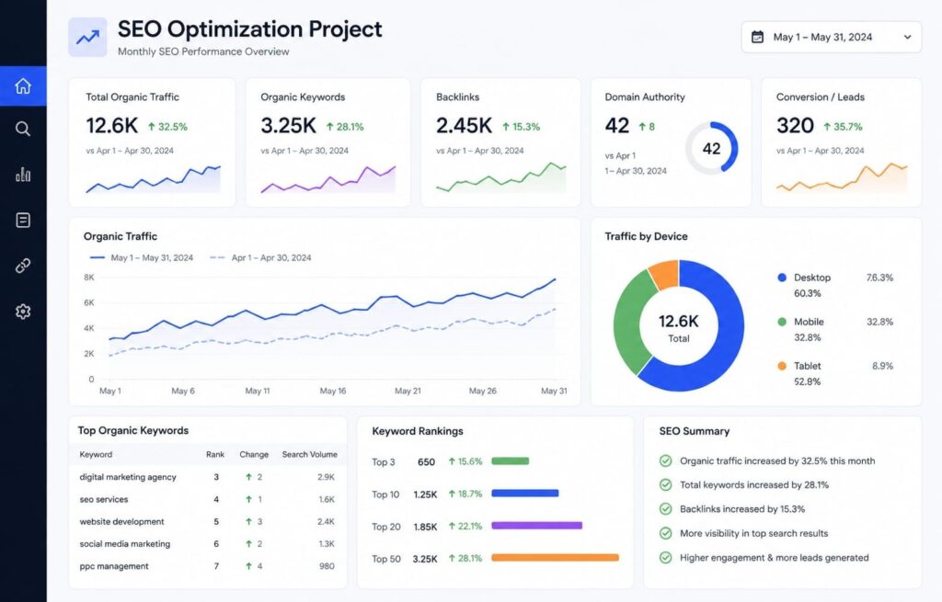Toggle the May 1 – May 31 chart legend

142,257
